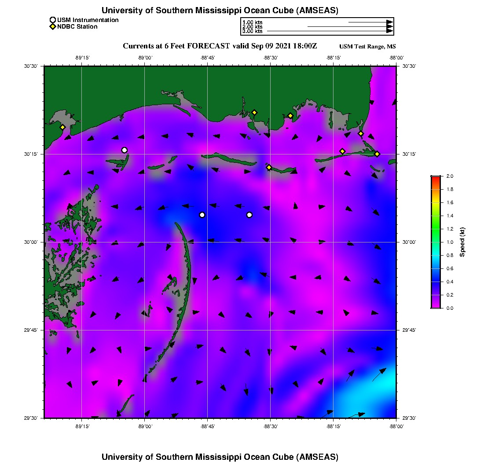The image size is (484, 462).
Task: Click the bottom 'Ocean Cube (AMSEAS)' footer title
Action: click(220, 457)
